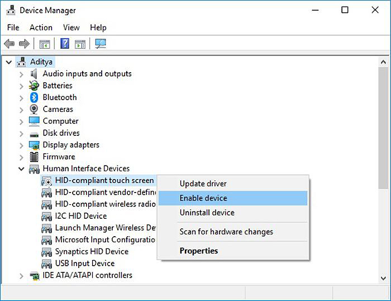Select the USB Input Device entry
The height and width of the screenshot is (301, 391).
84,263
